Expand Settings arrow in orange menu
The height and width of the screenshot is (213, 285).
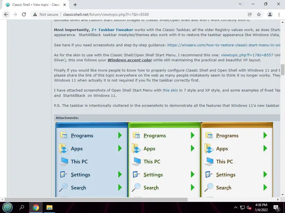tap(265, 174)
